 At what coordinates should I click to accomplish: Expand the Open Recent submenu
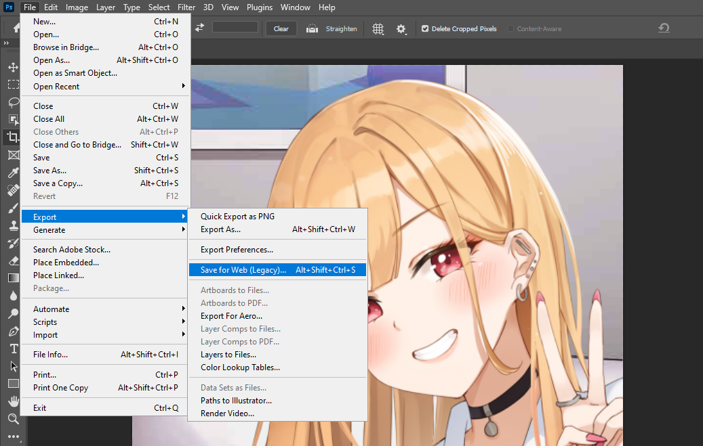pyautogui.click(x=106, y=87)
